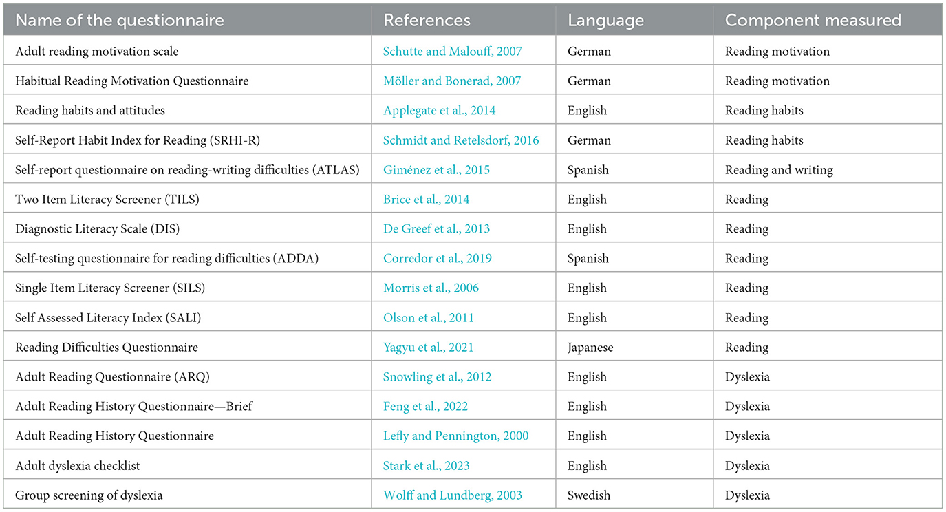
Task: Open the Olson et al., 2011 reference
Action: [x=429, y=318]
